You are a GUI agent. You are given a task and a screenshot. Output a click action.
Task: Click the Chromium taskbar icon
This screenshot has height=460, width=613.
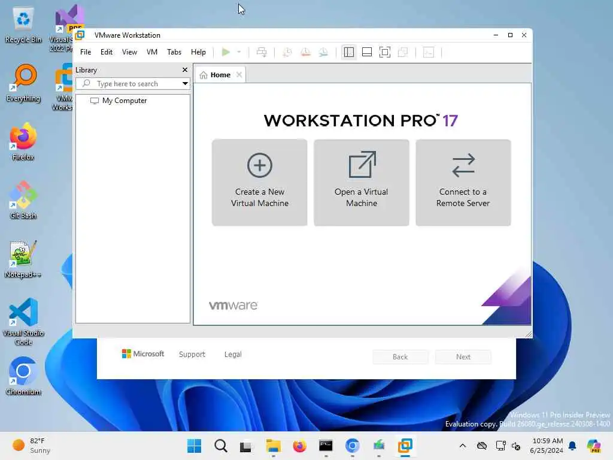click(x=352, y=446)
